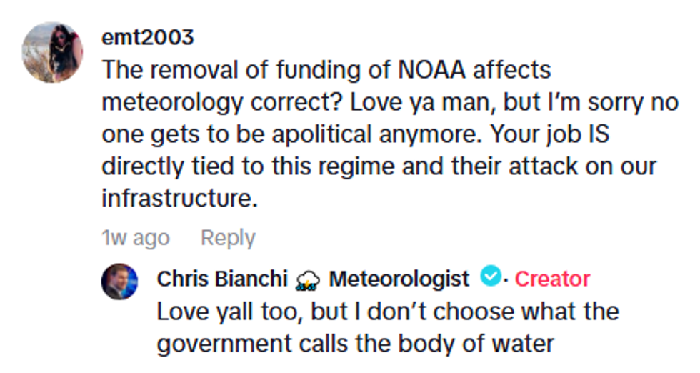The width and height of the screenshot is (700, 373).
Task: Click the word "Meteorologist" in creator name
Action: (399, 279)
